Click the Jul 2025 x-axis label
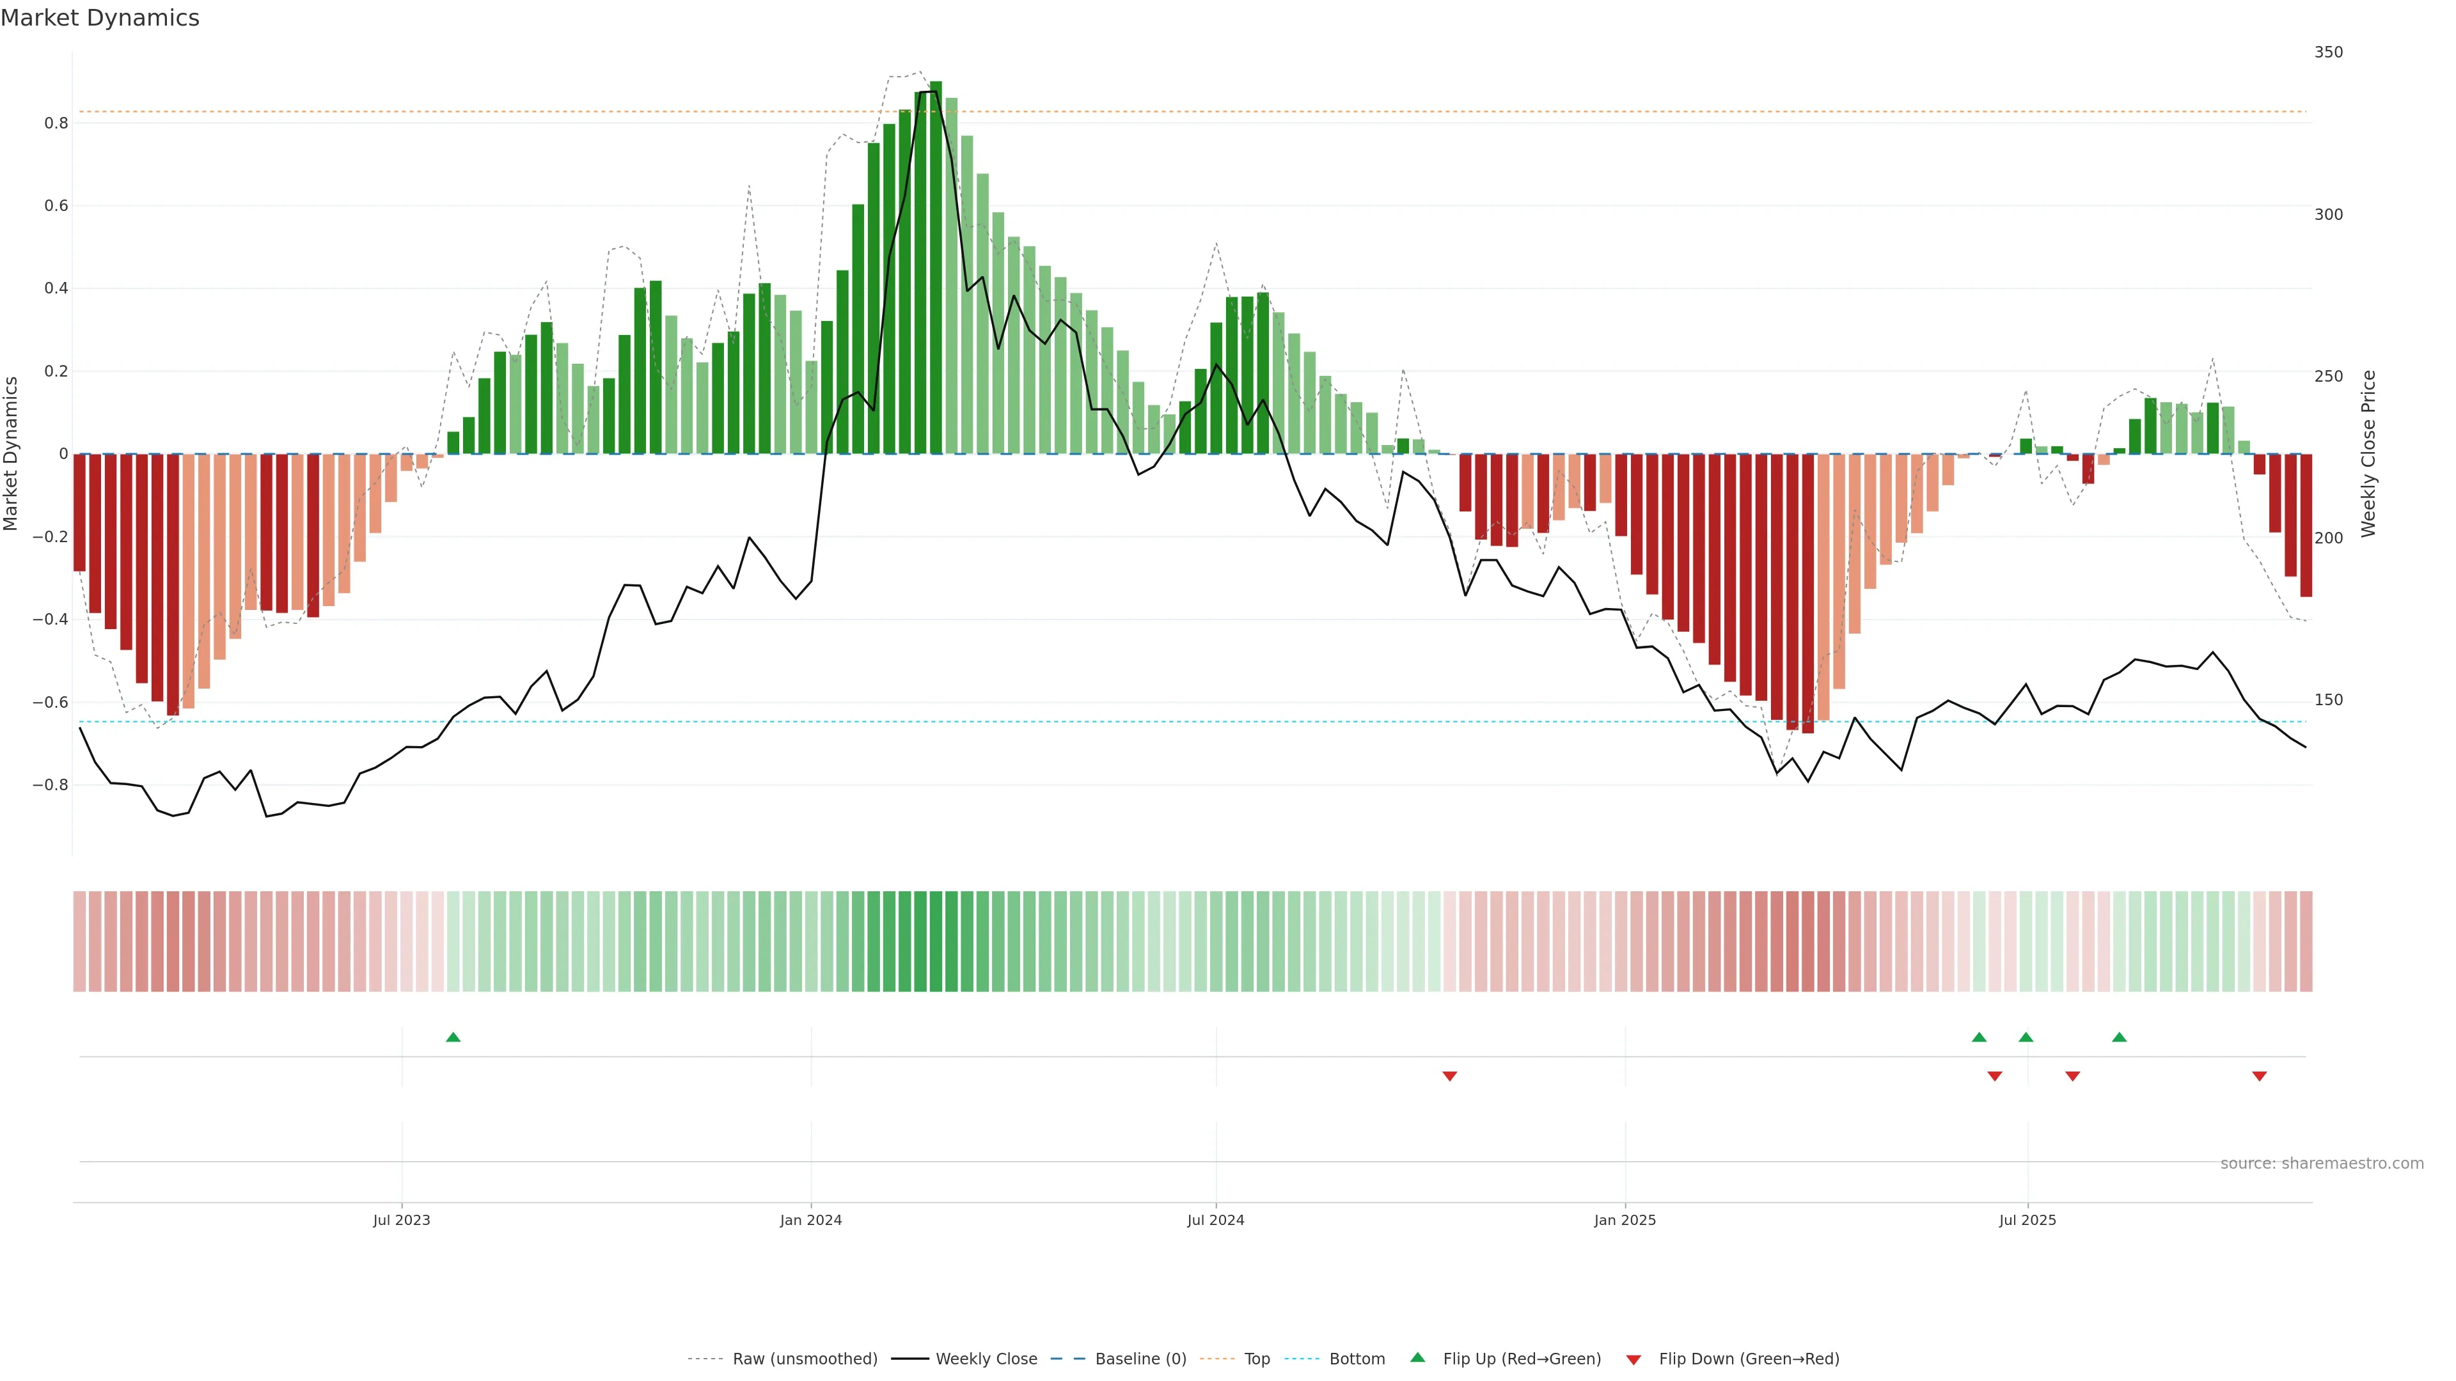This screenshot has height=1381, width=2456. pos(2027,1220)
